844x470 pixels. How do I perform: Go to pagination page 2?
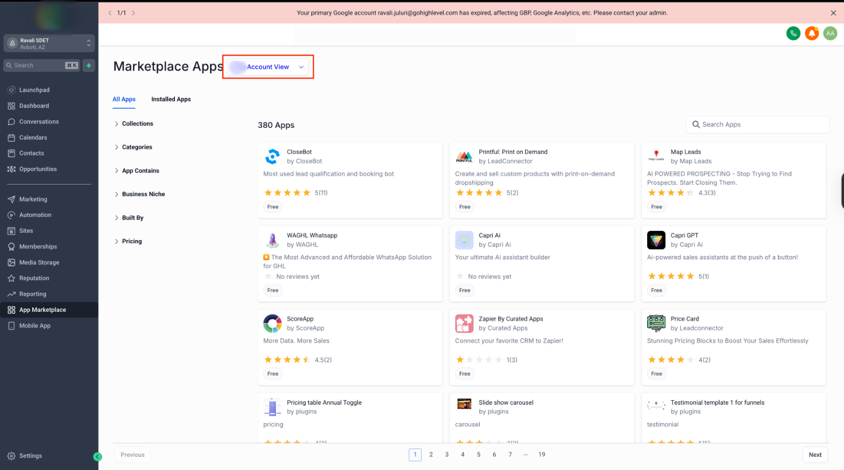(431, 455)
